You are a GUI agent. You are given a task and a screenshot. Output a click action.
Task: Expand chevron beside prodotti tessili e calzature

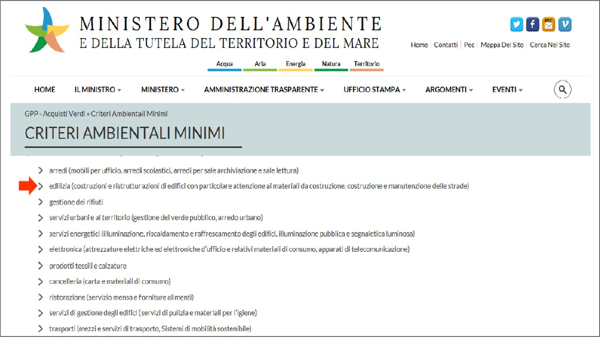coord(40,266)
